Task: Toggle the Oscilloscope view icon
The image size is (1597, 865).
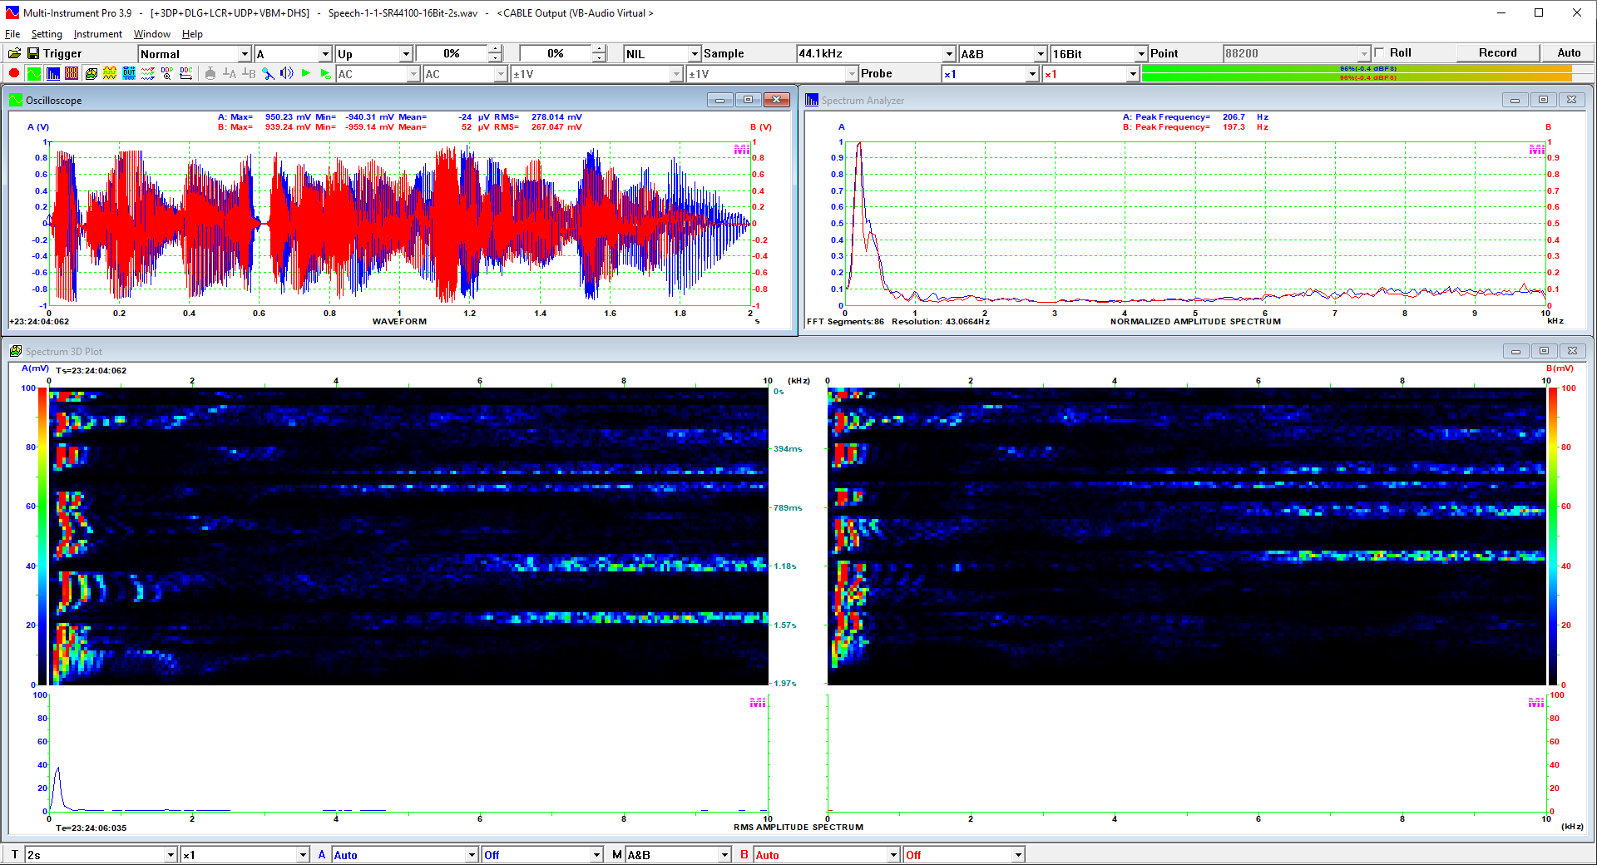Action: 33,73
